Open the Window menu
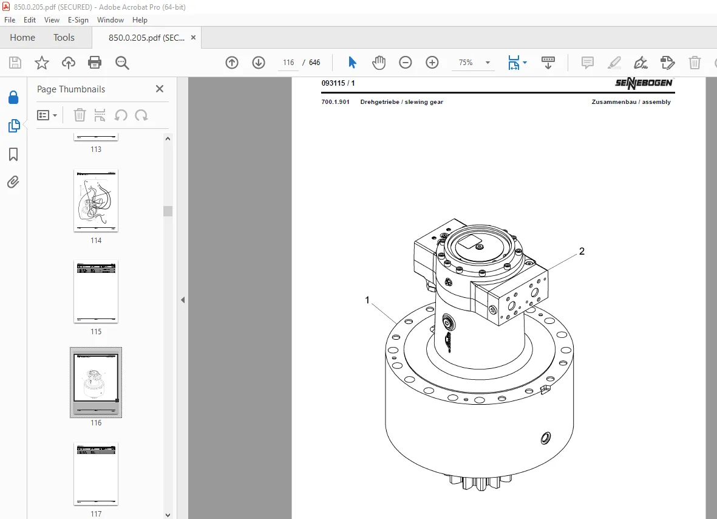This screenshot has width=717, height=519. (110, 20)
